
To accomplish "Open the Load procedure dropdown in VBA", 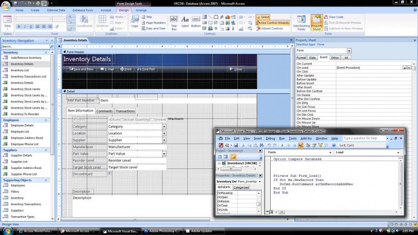I will pyautogui.click(x=398, y=152).
